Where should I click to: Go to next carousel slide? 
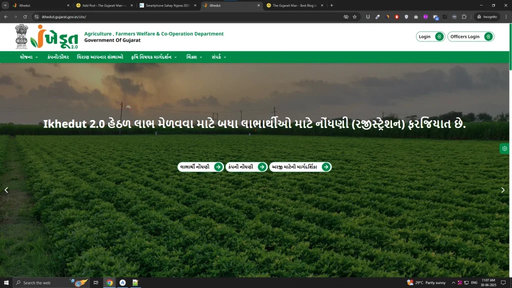(x=503, y=190)
